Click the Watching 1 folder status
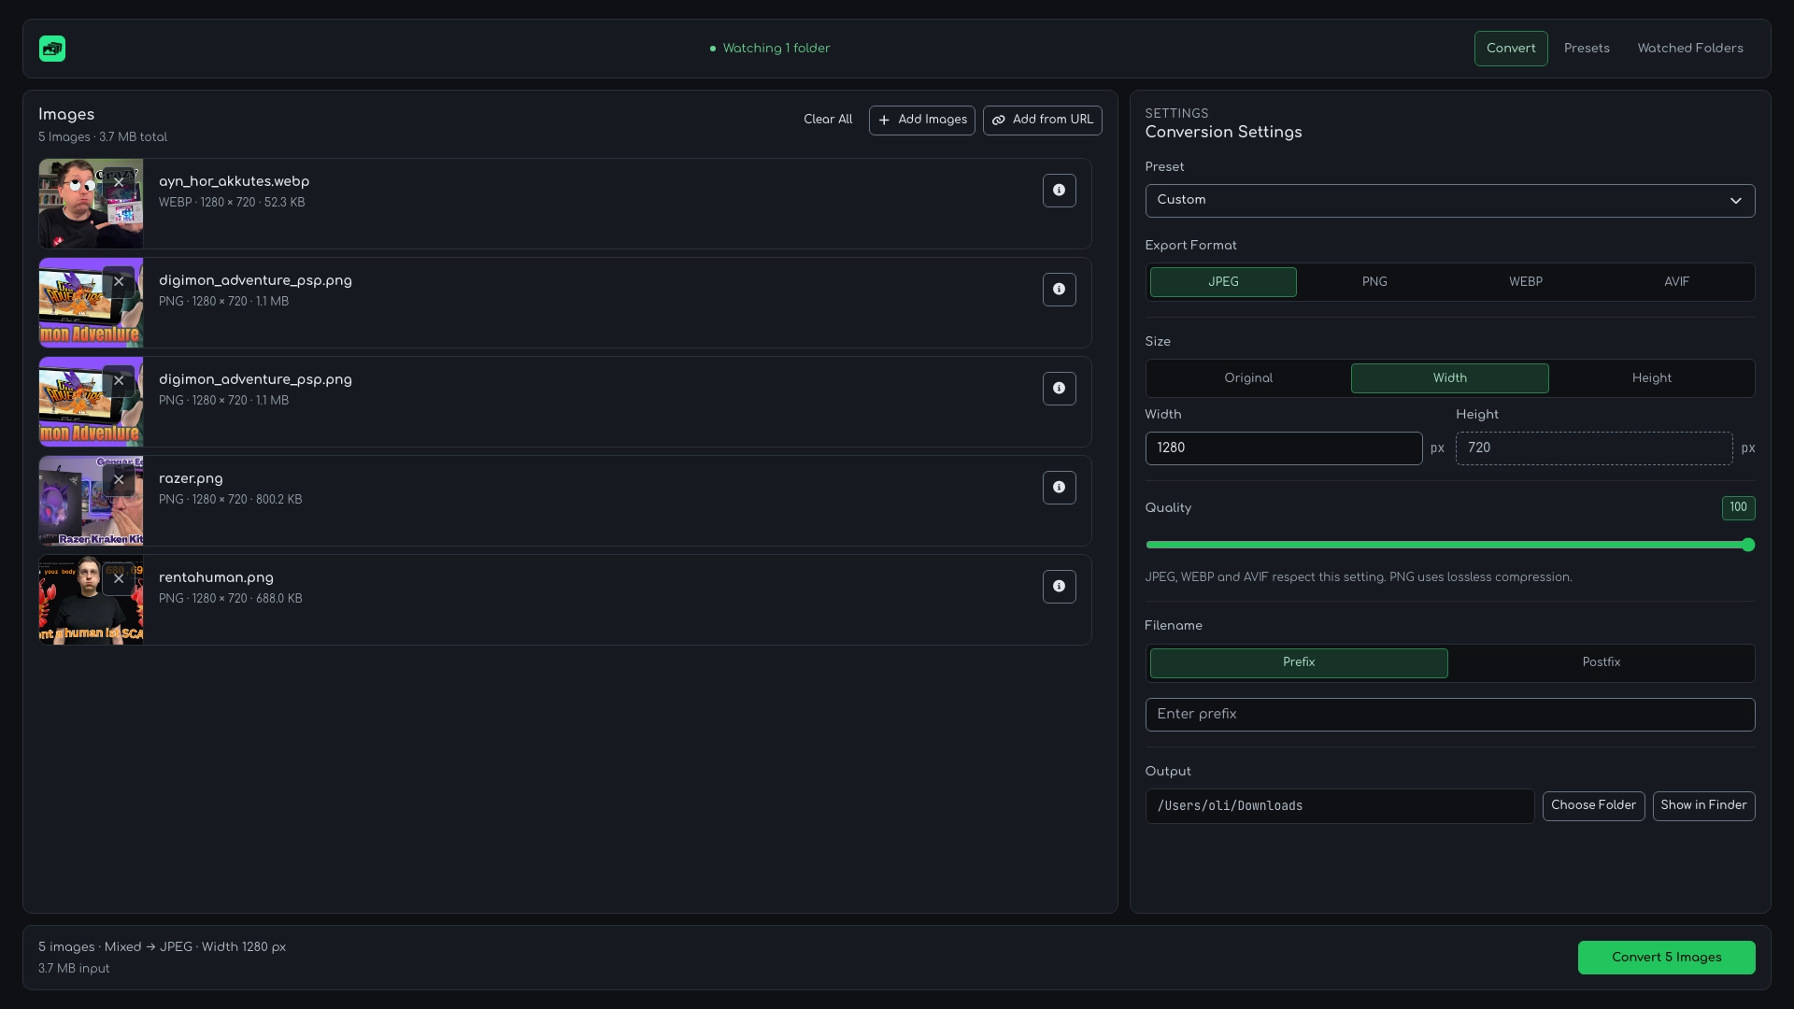Screen dimensions: 1794x1009 (769, 49)
